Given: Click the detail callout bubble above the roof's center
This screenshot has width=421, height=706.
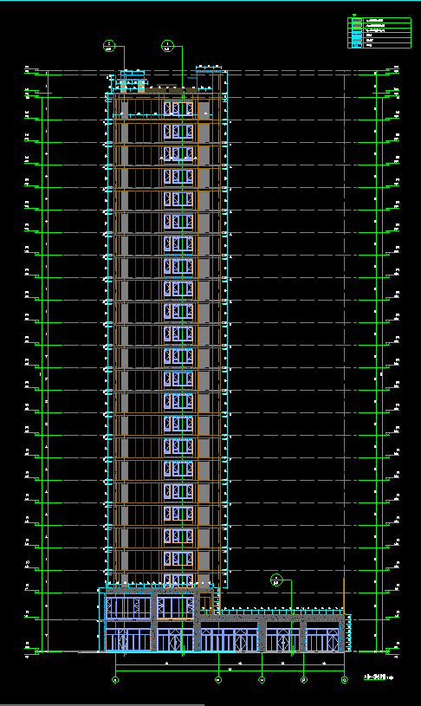Looking at the screenshot, I should 167,46.
